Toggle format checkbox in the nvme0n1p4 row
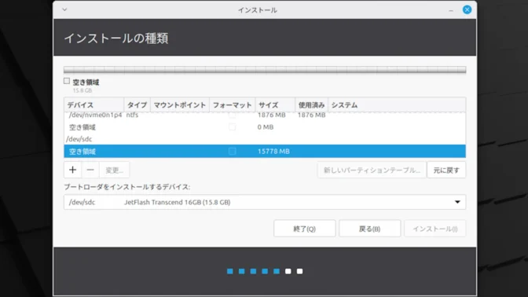The image size is (528, 297). [232, 115]
